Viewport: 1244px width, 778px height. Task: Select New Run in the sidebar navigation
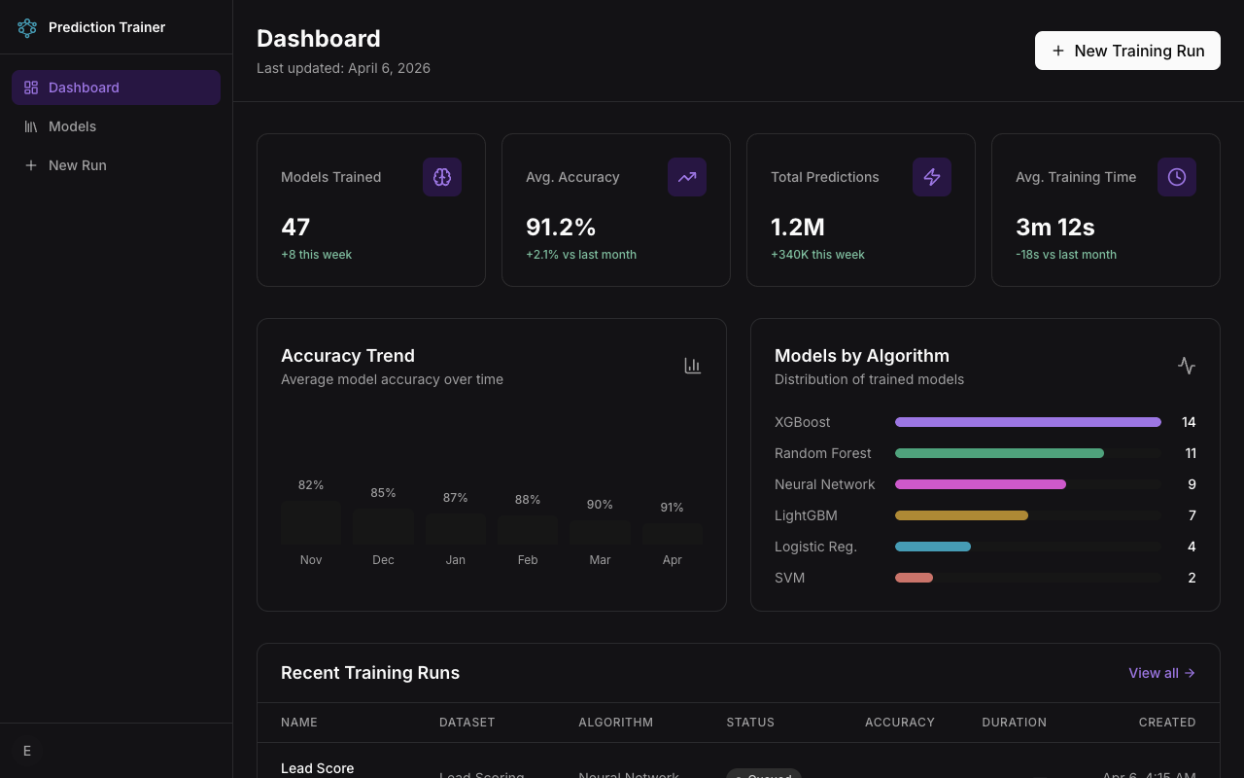77,164
